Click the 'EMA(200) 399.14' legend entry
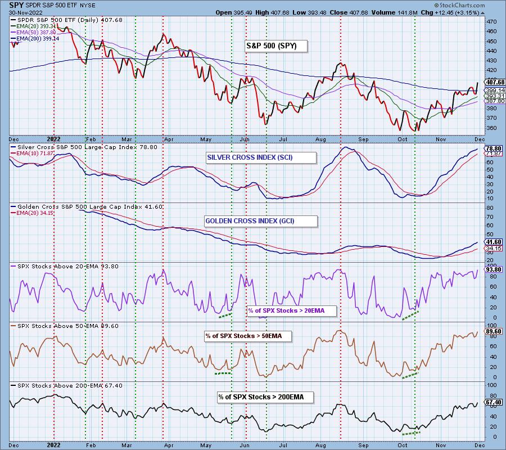The image size is (506, 450). (x=35, y=38)
